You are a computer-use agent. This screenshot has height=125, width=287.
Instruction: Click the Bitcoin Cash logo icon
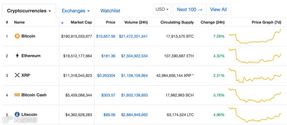click(x=17, y=95)
